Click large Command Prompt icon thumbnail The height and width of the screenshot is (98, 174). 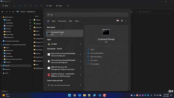(x=106, y=32)
